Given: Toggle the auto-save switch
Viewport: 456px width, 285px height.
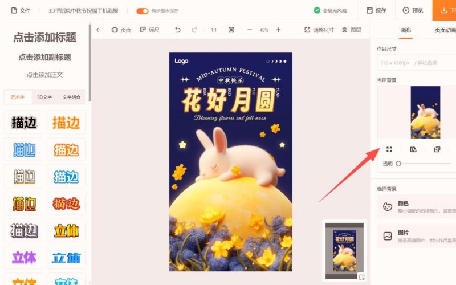Looking at the screenshot, I should [142, 11].
